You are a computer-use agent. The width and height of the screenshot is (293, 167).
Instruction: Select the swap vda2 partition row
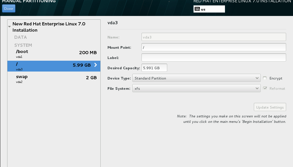(x=54, y=79)
